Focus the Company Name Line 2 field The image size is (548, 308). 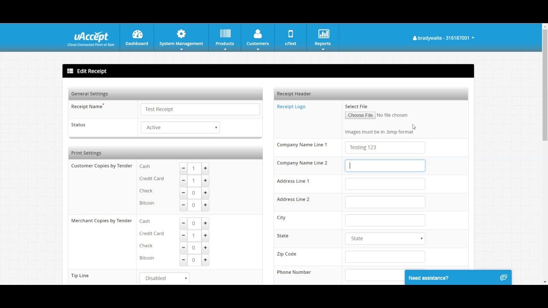(x=385, y=166)
